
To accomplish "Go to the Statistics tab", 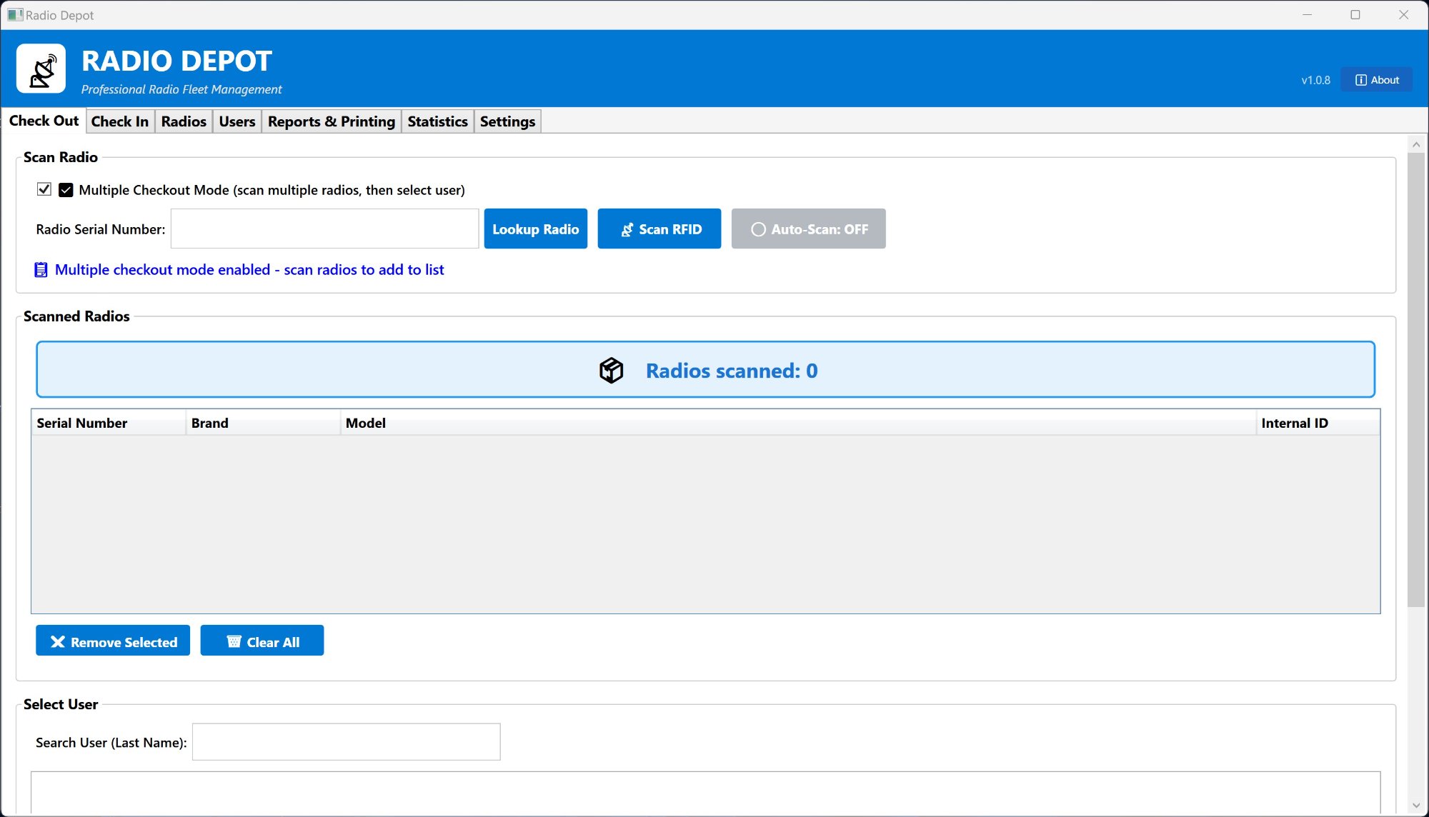I will point(437,121).
